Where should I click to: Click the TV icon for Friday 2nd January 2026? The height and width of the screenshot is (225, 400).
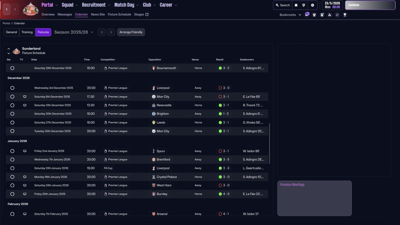click(x=25, y=151)
